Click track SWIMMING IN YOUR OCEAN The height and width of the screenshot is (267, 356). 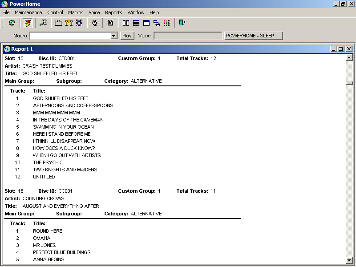63,127
